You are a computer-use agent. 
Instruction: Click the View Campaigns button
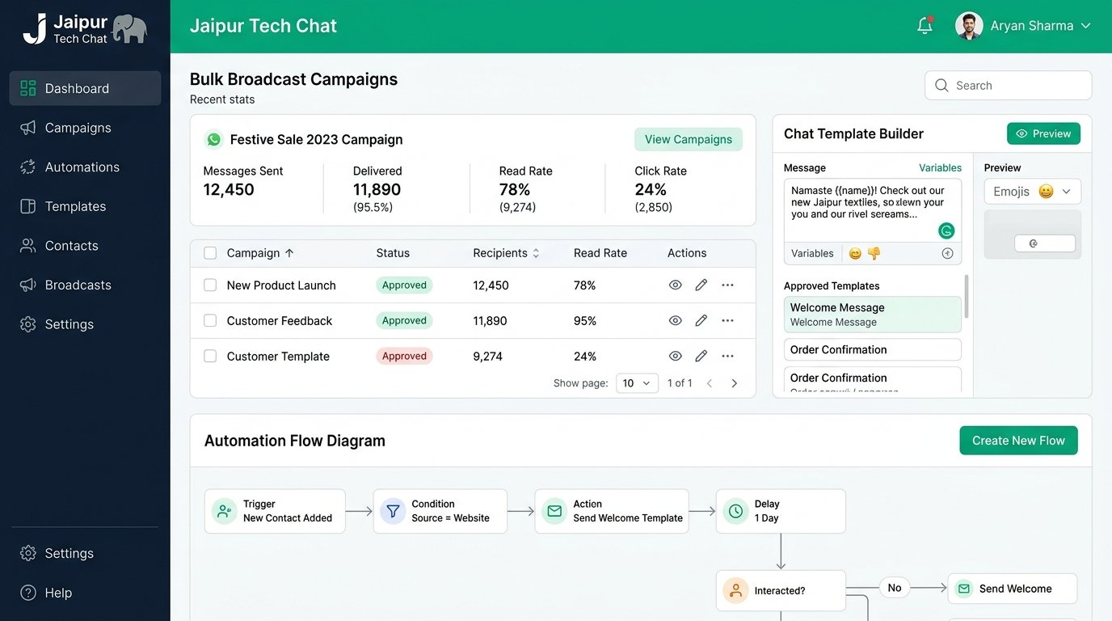[689, 139]
